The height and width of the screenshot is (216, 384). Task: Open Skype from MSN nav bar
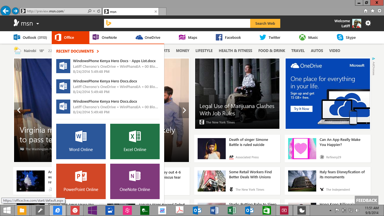(346, 37)
